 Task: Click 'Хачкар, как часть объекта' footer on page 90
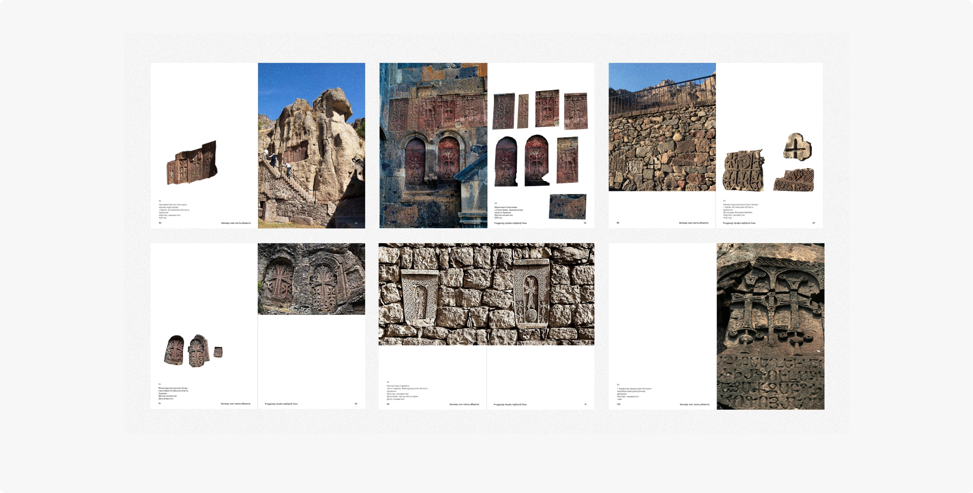tap(464, 404)
